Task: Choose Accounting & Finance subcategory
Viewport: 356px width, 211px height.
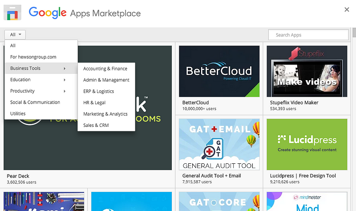Action: [106, 69]
